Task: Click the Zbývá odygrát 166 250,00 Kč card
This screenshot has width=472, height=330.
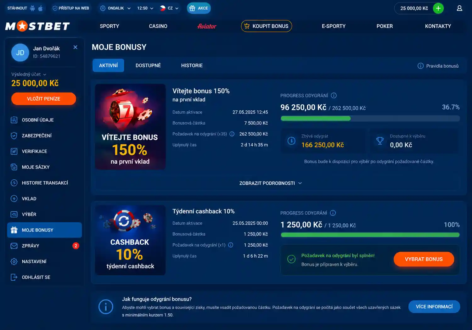Action: pyautogui.click(x=323, y=141)
